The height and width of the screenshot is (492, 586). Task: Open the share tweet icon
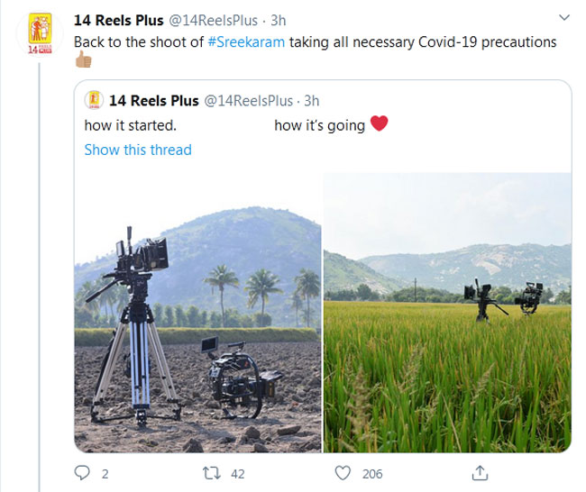pos(481,473)
